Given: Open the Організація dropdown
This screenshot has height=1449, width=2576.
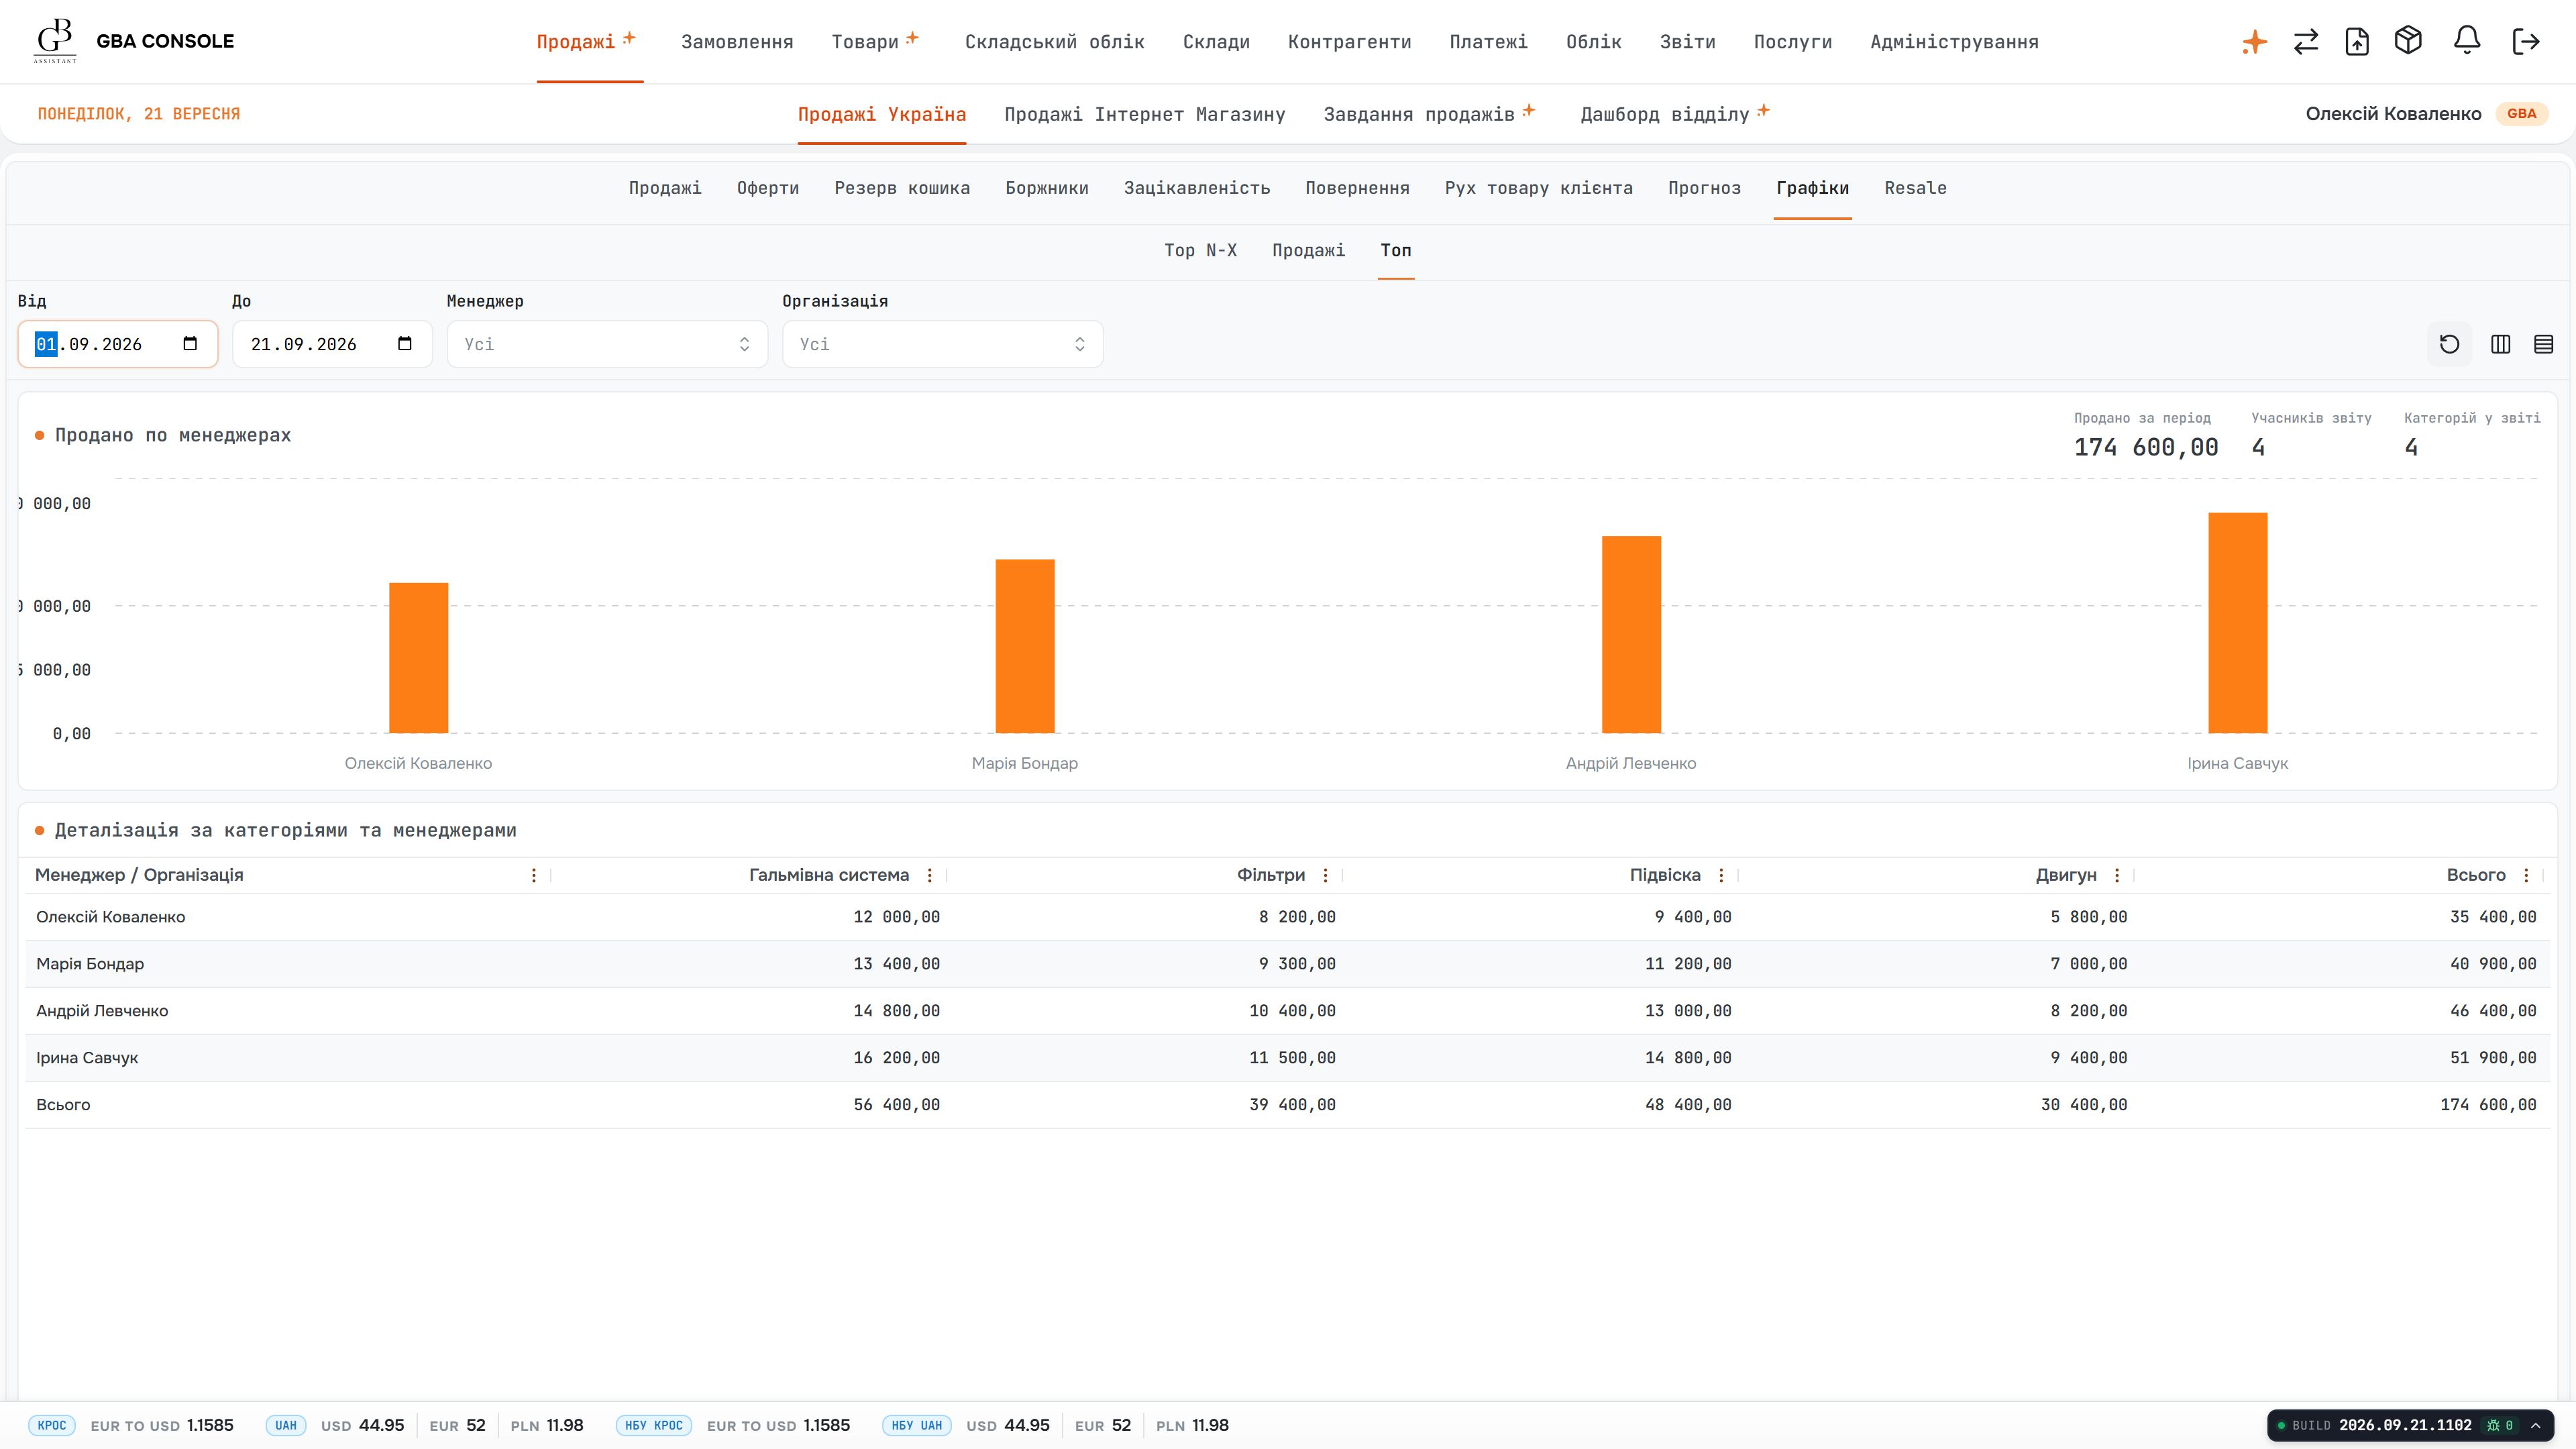Looking at the screenshot, I should click(943, 344).
